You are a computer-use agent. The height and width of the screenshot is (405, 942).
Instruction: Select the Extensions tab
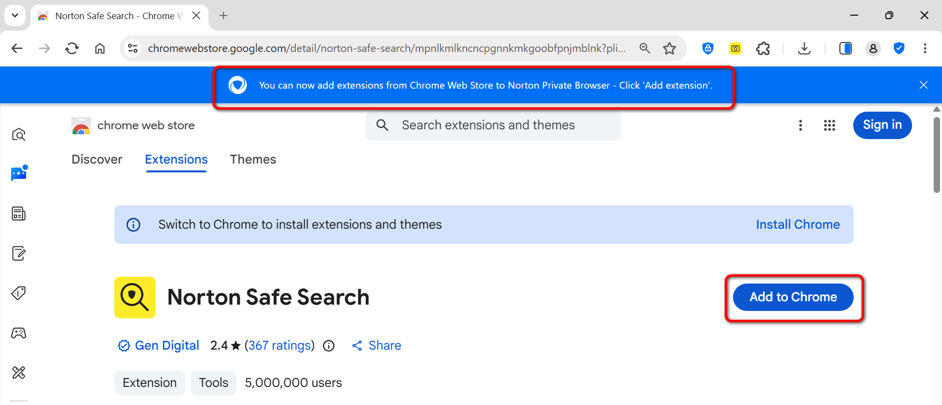click(x=176, y=160)
